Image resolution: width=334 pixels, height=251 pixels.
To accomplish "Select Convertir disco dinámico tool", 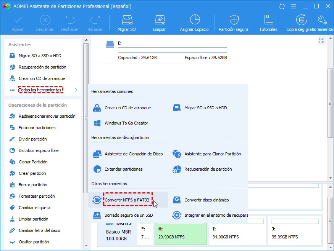I will [206, 200].
